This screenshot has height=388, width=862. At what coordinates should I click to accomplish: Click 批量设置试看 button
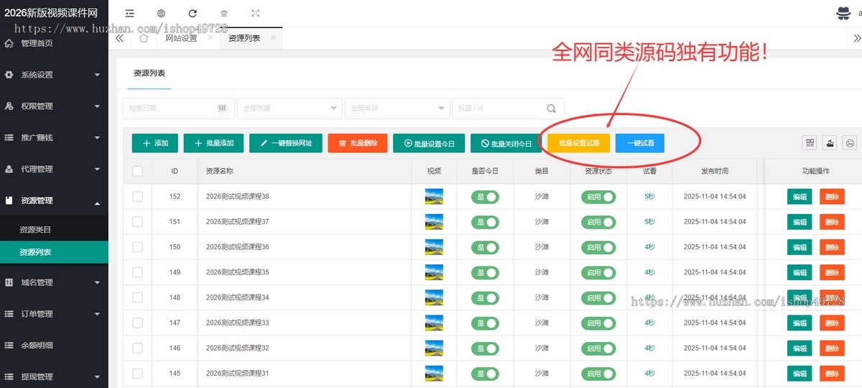click(x=579, y=143)
